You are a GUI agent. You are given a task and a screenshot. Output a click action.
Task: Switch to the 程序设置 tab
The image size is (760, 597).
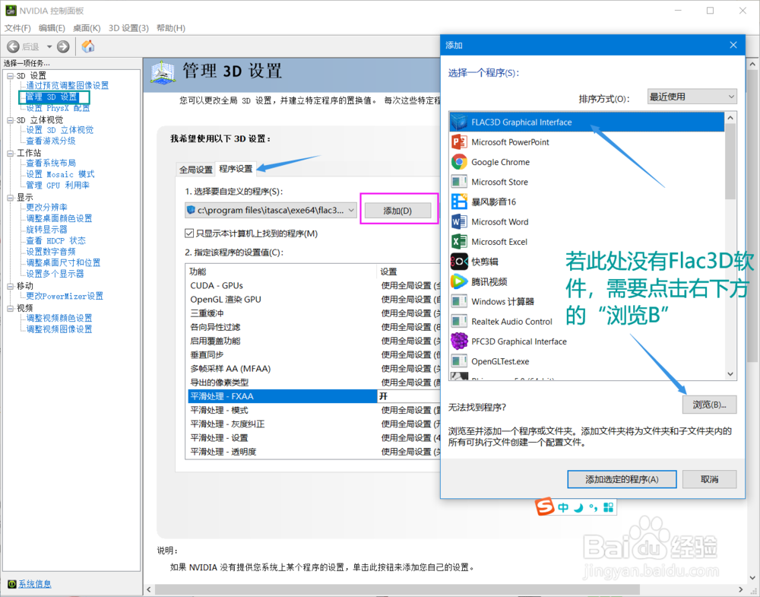click(x=236, y=168)
